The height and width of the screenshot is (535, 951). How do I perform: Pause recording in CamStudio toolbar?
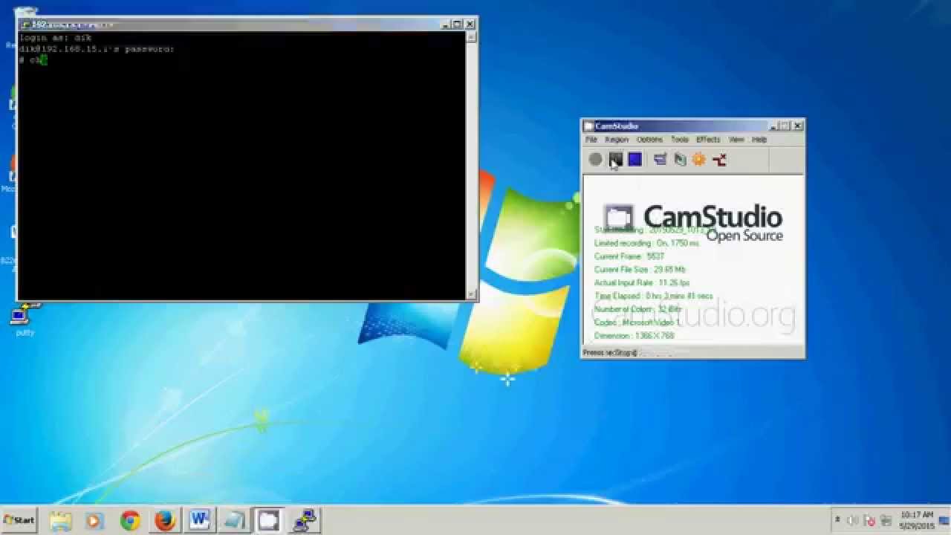point(616,160)
